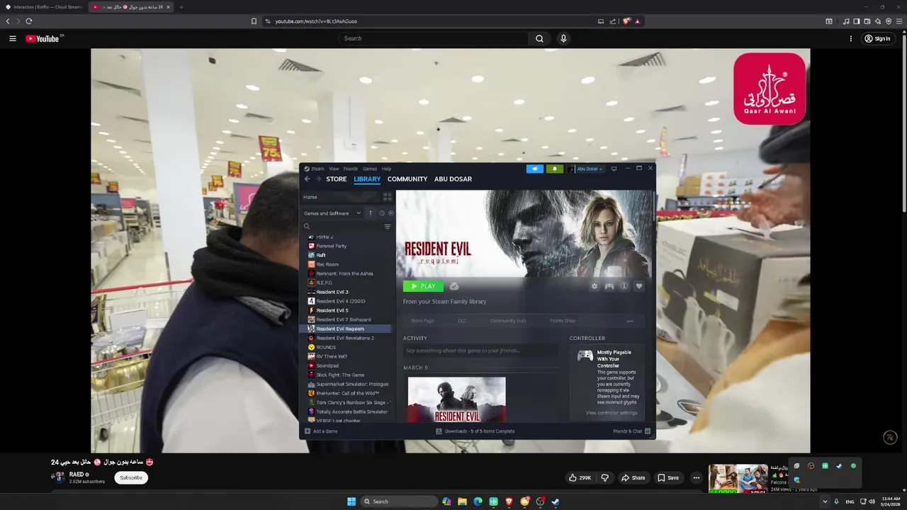Screen dimensions: 907x510
Task: Dislike the YouTube video
Action: coord(604,477)
